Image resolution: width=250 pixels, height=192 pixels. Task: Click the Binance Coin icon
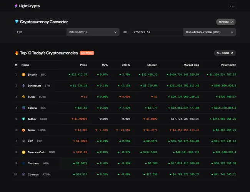[x=23, y=152]
